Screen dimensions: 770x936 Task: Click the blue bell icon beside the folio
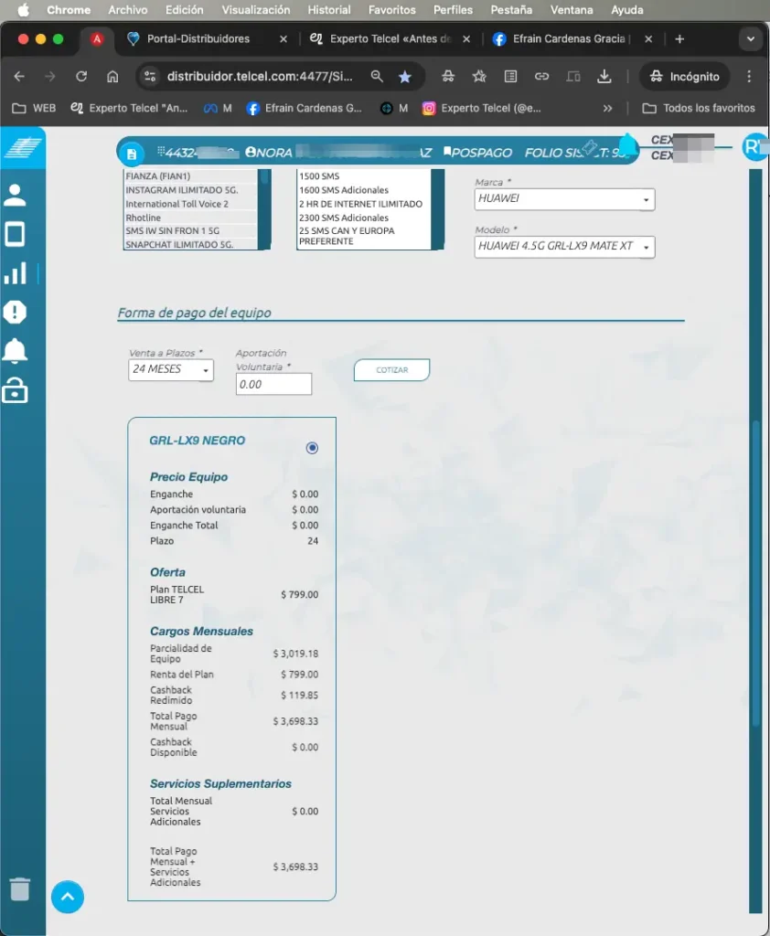(628, 145)
